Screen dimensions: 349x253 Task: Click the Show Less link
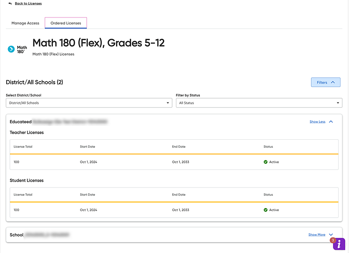click(317, 122)
